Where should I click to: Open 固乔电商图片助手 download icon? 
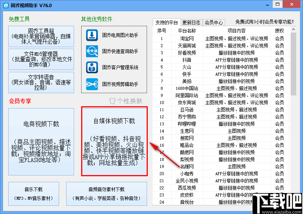92,35
